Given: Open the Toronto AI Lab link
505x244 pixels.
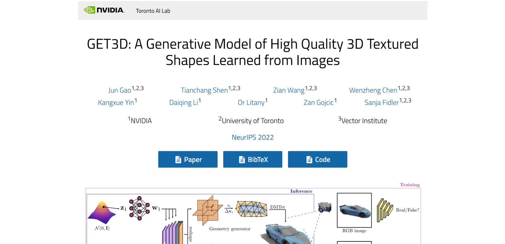Looking at the screenshot, I should 153,11.
